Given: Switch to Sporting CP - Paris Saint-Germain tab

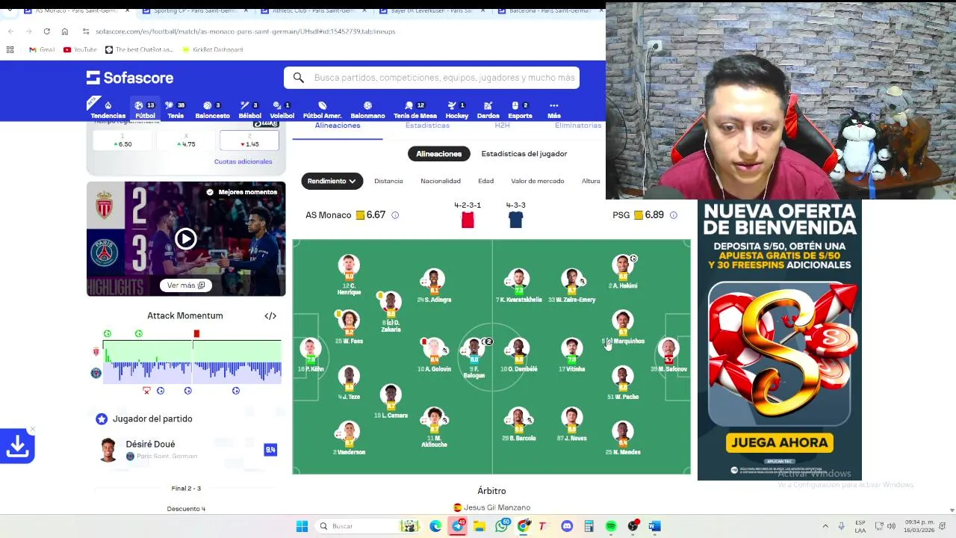Looking at the screenshot, I should (x=191, y=10).
